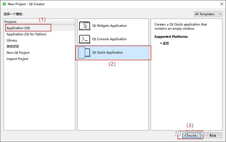Select Application (Qt) project category
The image size is (226, 142).
click(18, 28)
